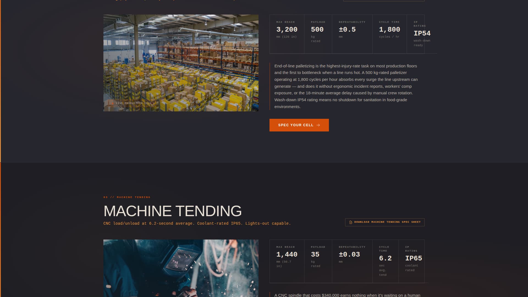528x297 pixels.
Task: Open the warehouse production cell photo
Action: [181, 62]
